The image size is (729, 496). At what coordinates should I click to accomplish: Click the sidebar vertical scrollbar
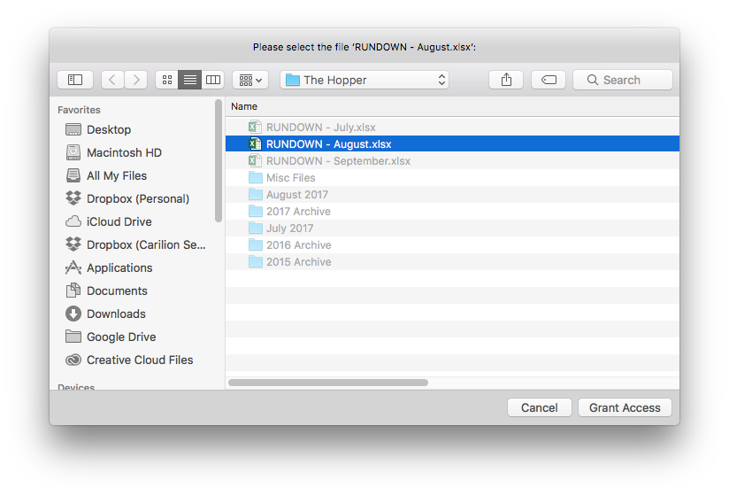pyautogui.click(x=219, y=161)
